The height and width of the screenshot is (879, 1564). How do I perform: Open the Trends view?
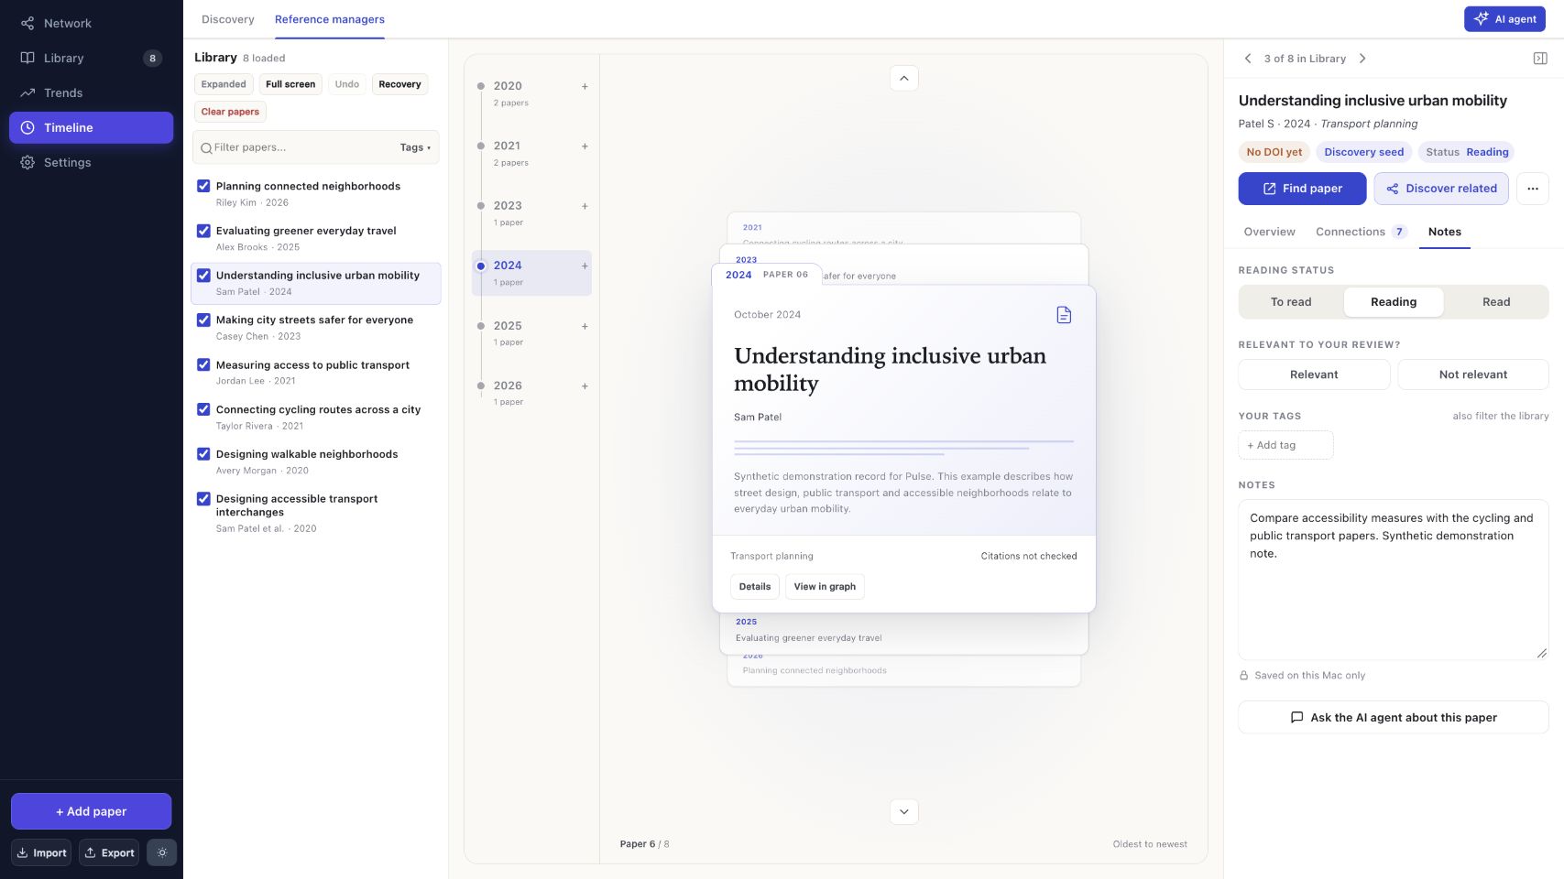91,92
